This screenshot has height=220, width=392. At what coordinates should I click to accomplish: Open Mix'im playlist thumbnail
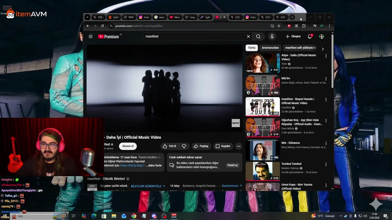click(x=263, y=86)
